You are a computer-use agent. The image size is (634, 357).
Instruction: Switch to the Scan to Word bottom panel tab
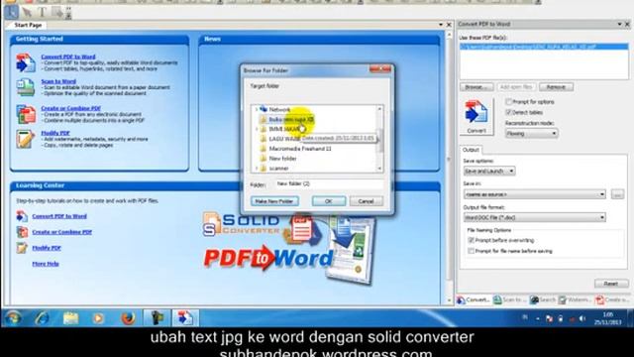tap(509, 299)
